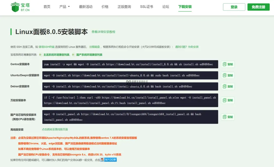Image resolution: width=274 pixels, height=167 pixels.
Task: Open the 正版查询 nav item
Action: pos(124,7)
